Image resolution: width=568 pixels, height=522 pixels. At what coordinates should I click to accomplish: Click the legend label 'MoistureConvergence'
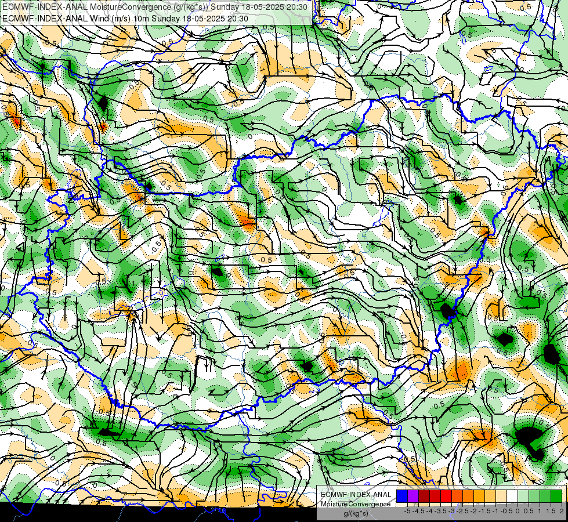356,504
